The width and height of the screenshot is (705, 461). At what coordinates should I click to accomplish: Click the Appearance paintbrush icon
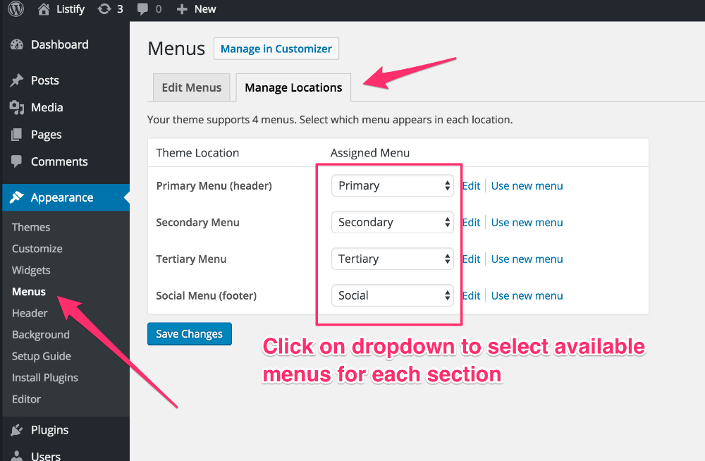point(17,197)
